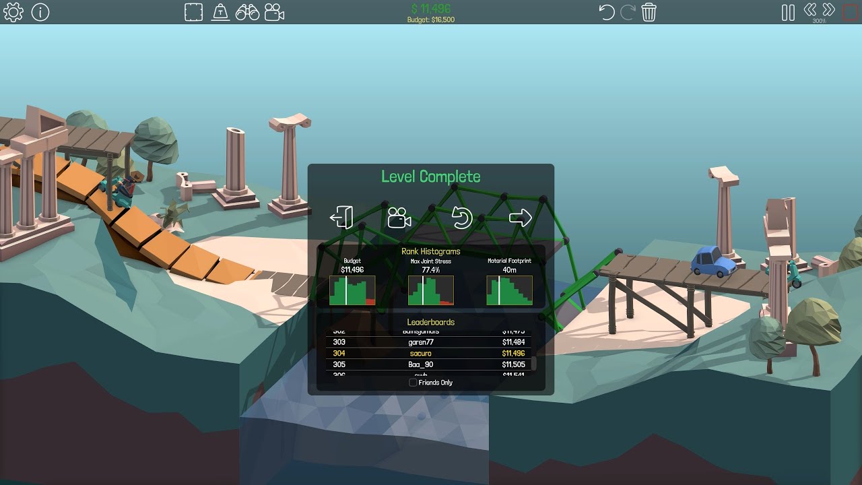862x485 pixels.
Task: Click the Max Joint Stress histogram
Action: point(431,290)
